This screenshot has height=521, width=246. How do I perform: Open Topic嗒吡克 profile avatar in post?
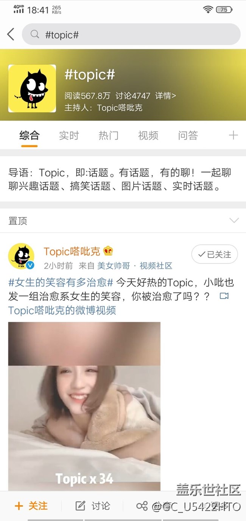pos(22,256)
